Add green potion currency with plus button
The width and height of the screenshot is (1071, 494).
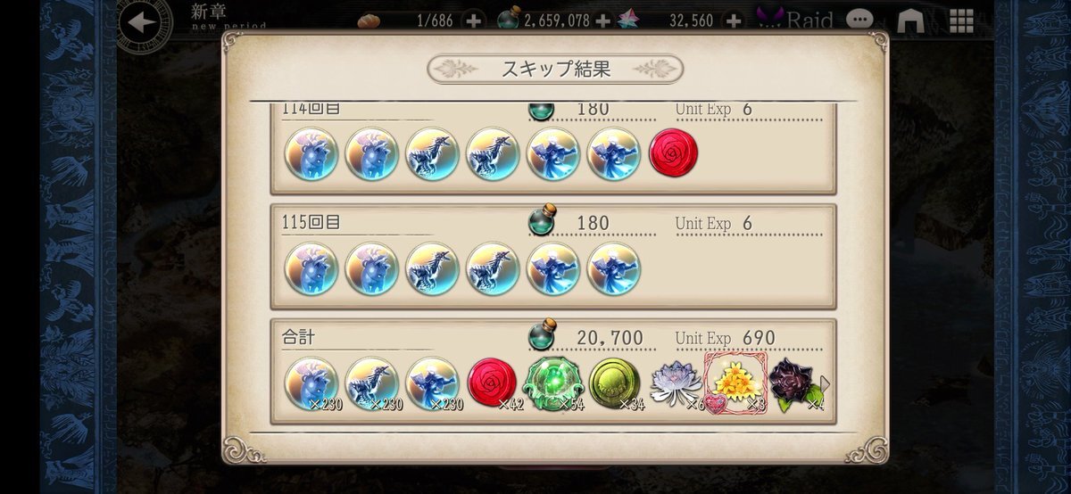tap(602, 20)
